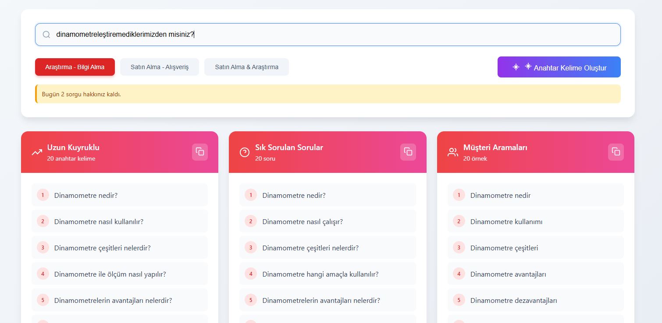Click 'Dinamometre nedir?' in Sık Sorulan Sorular

click(327, 195)
